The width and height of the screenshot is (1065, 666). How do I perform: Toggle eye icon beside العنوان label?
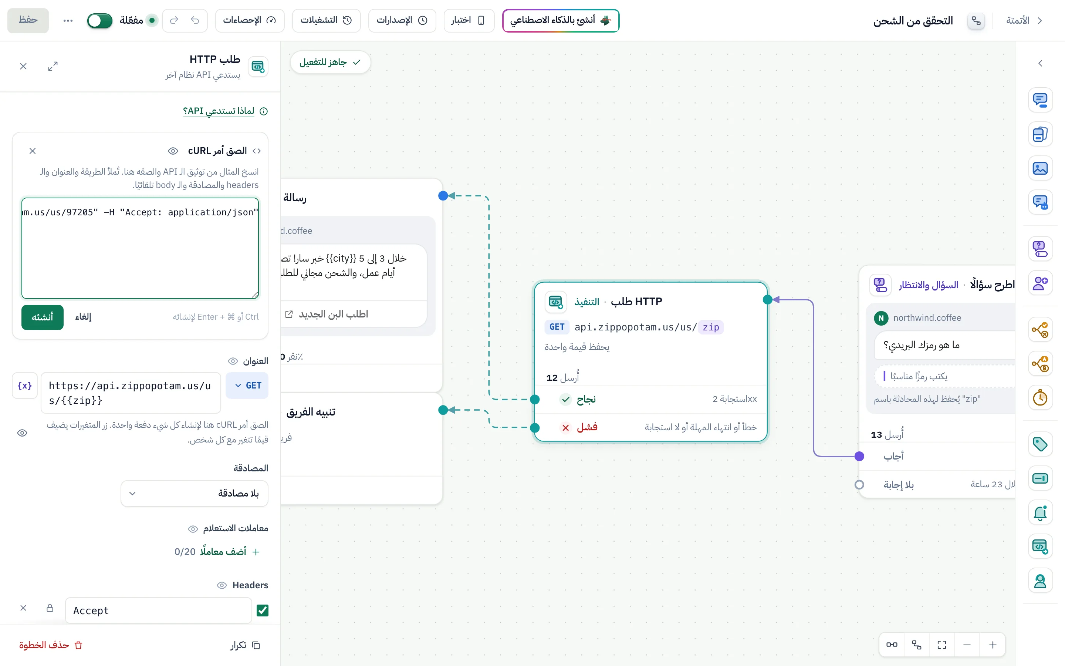click(x=233, y=361)
